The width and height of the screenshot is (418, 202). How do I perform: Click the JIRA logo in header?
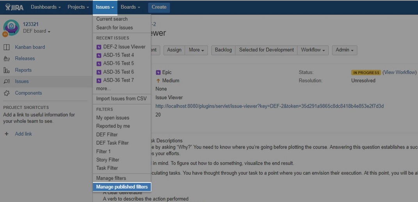click(x=15, y=7)
